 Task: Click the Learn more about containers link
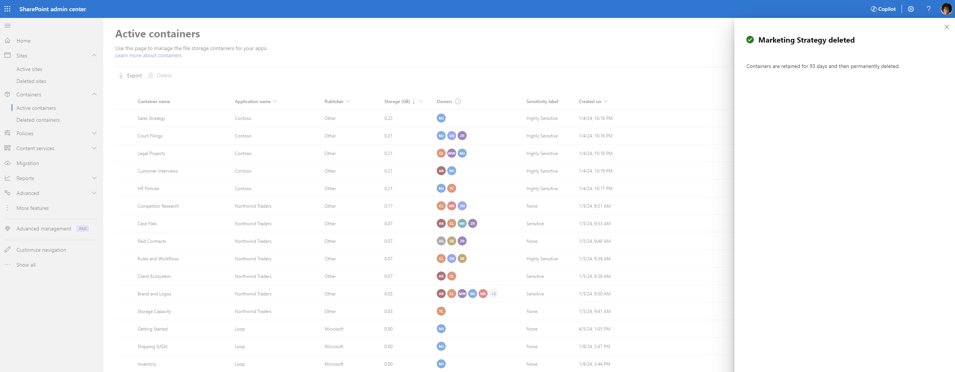[148, 55]
